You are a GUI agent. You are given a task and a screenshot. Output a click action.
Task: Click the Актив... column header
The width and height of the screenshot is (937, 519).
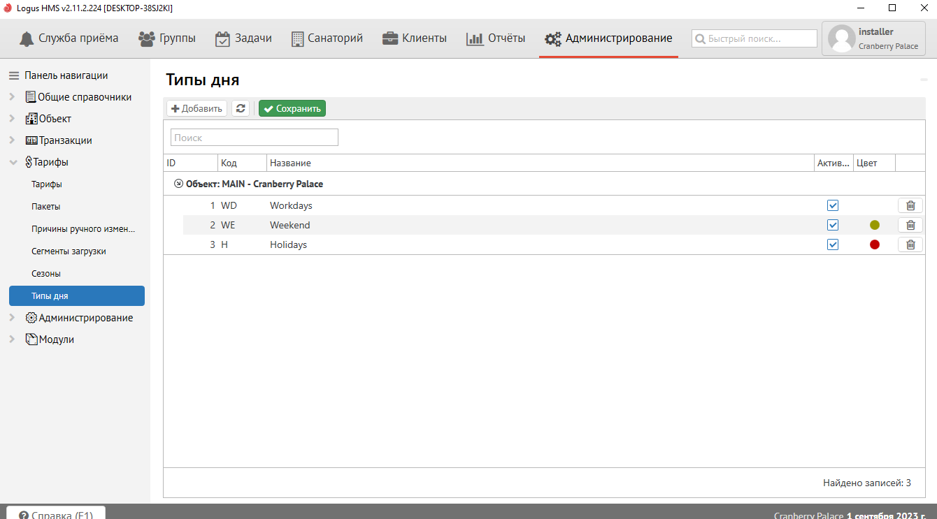pyautogui.click(x=834, y=163)
